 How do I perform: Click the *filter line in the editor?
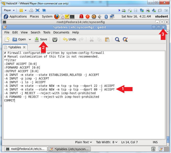(10, 60)
